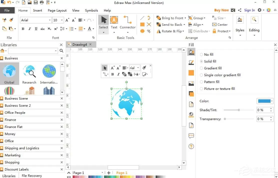Expand the Send to Back dropdown
278x178 pixels.
(x=184, y=25)
